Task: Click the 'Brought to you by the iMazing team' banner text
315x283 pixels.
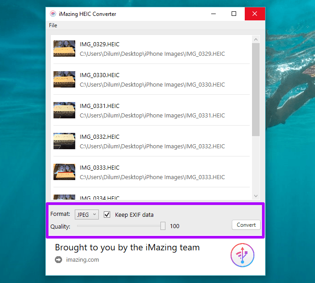Action: pos(127,248)
